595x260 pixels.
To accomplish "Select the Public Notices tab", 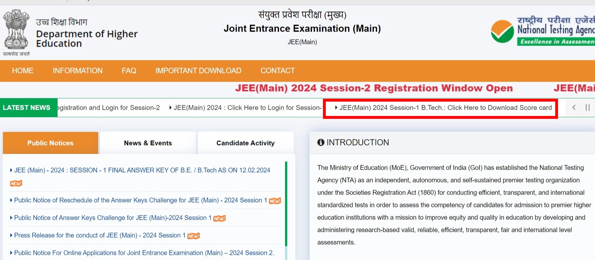I will 51,143.
